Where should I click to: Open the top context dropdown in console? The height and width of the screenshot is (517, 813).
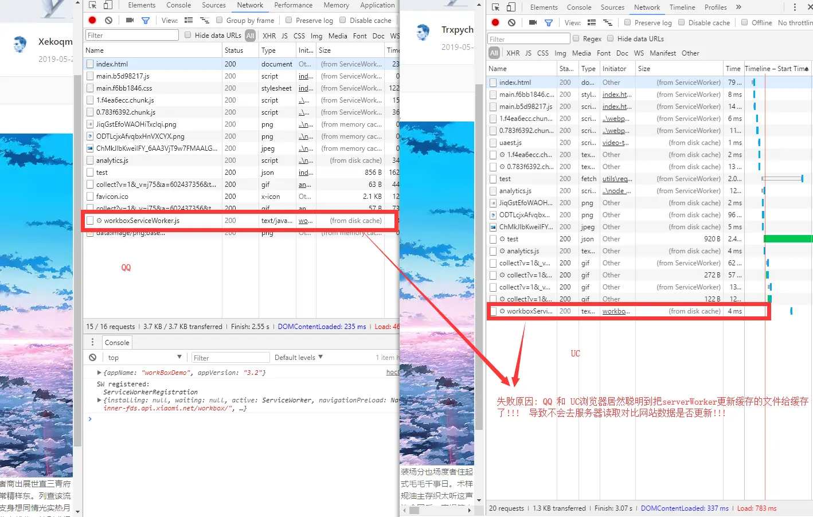pyautogui.click(x=144, y=358)
